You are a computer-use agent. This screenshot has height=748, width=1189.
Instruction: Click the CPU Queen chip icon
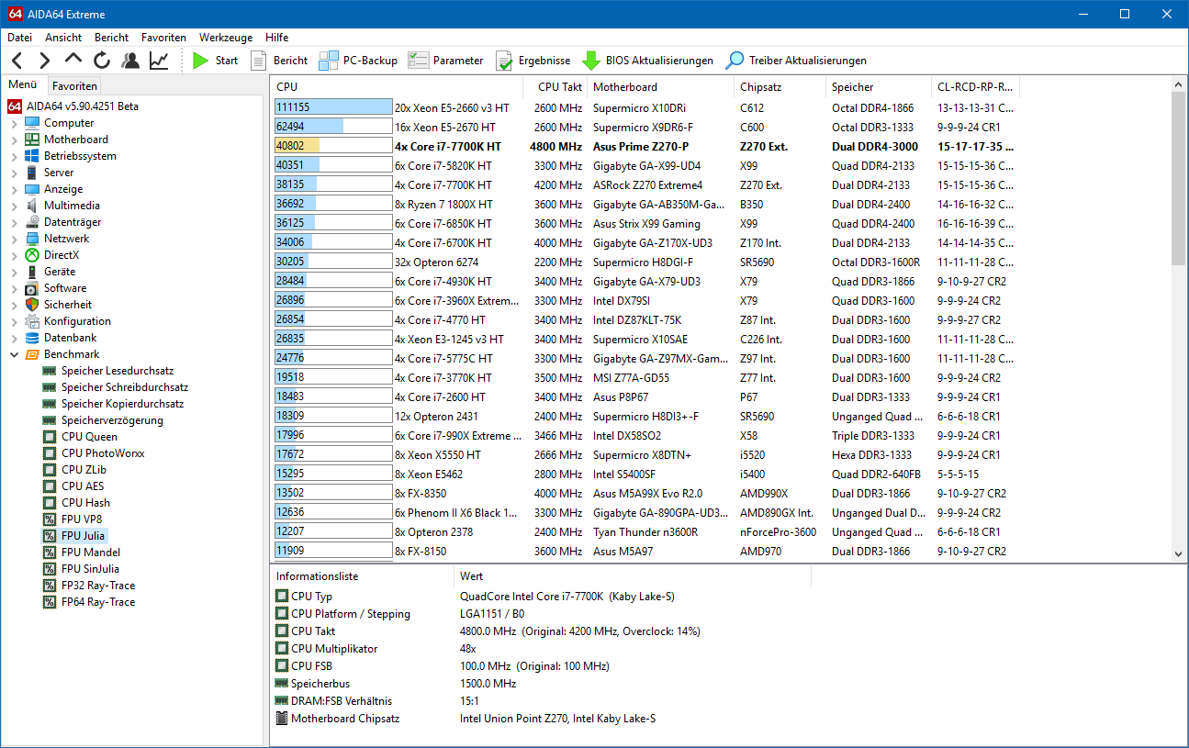[x=50, y=437]
